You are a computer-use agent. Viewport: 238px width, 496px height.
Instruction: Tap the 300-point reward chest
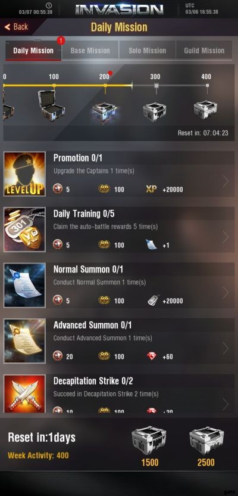coord(155,111)
